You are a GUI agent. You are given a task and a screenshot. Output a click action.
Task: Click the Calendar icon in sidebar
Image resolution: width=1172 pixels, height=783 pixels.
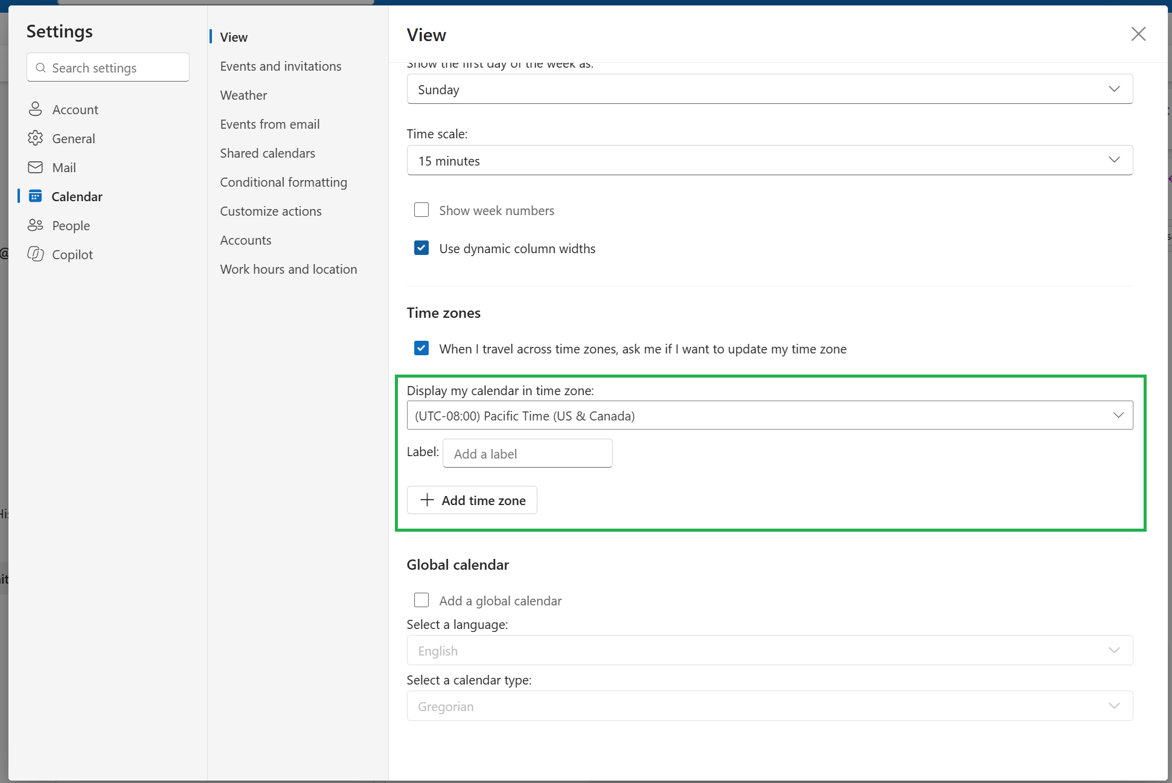coord(36,196)
